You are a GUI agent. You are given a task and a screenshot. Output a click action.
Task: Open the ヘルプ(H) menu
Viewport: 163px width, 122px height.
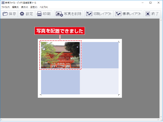click(44, 7)
